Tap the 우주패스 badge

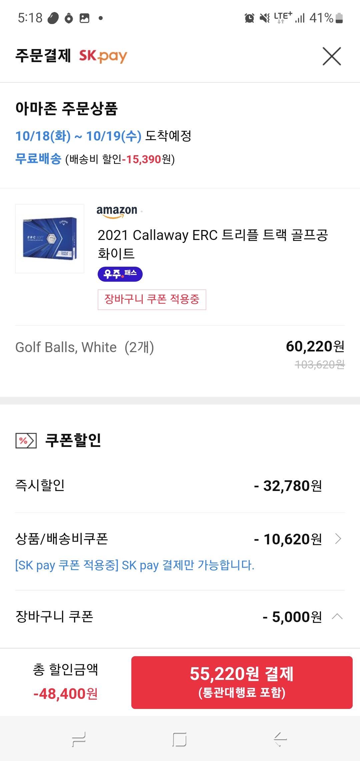120,274
